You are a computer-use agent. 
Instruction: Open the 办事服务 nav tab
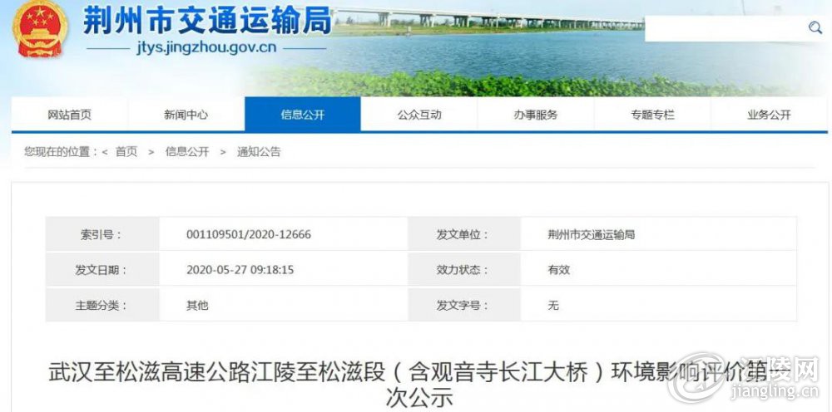coord(535,115)
